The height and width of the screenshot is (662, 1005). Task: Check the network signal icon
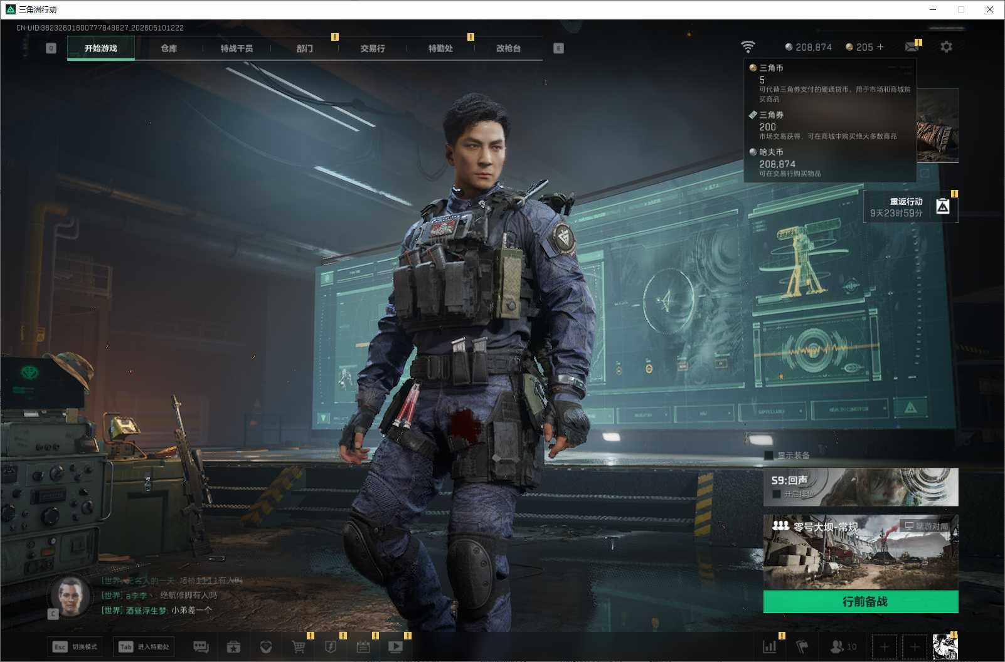748,47
